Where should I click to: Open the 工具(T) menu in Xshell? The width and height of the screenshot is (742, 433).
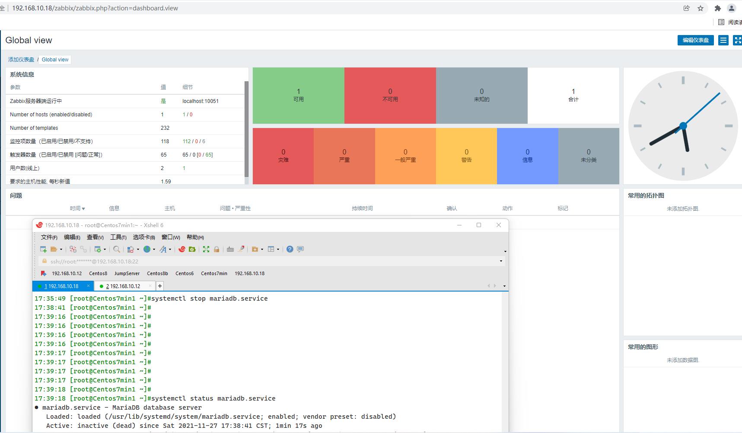(x=118, y=237)
